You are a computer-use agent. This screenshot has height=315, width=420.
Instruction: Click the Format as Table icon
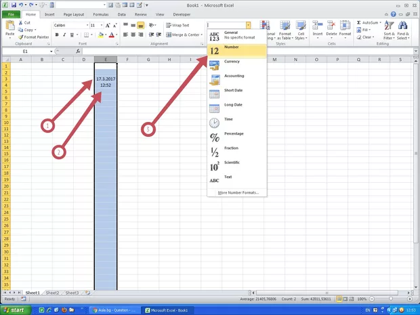point(285,26)
